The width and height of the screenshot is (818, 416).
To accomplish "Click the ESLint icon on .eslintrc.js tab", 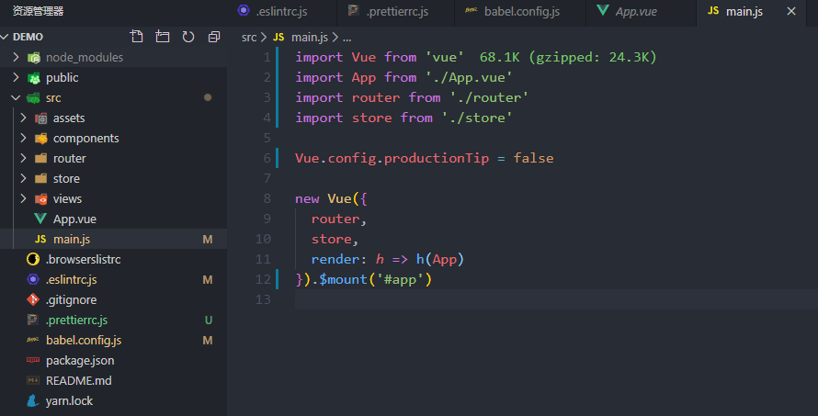I will 244,11.
